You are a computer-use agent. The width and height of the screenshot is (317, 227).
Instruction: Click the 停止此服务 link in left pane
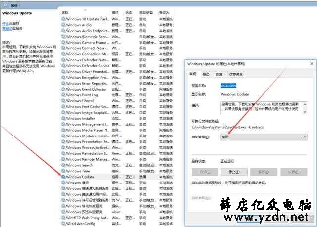click(x=11, y=23)
